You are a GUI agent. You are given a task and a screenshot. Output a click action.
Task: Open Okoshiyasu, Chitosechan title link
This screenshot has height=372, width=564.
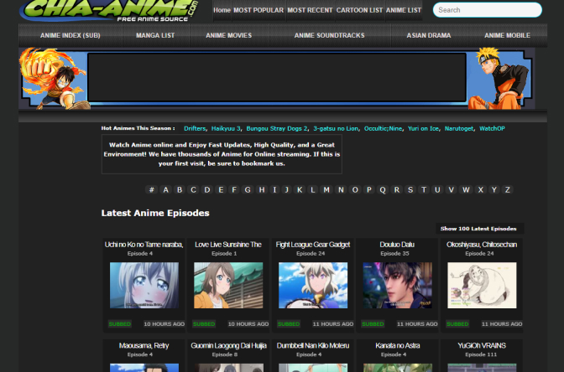pyautogui.click(x=482, y=245)
